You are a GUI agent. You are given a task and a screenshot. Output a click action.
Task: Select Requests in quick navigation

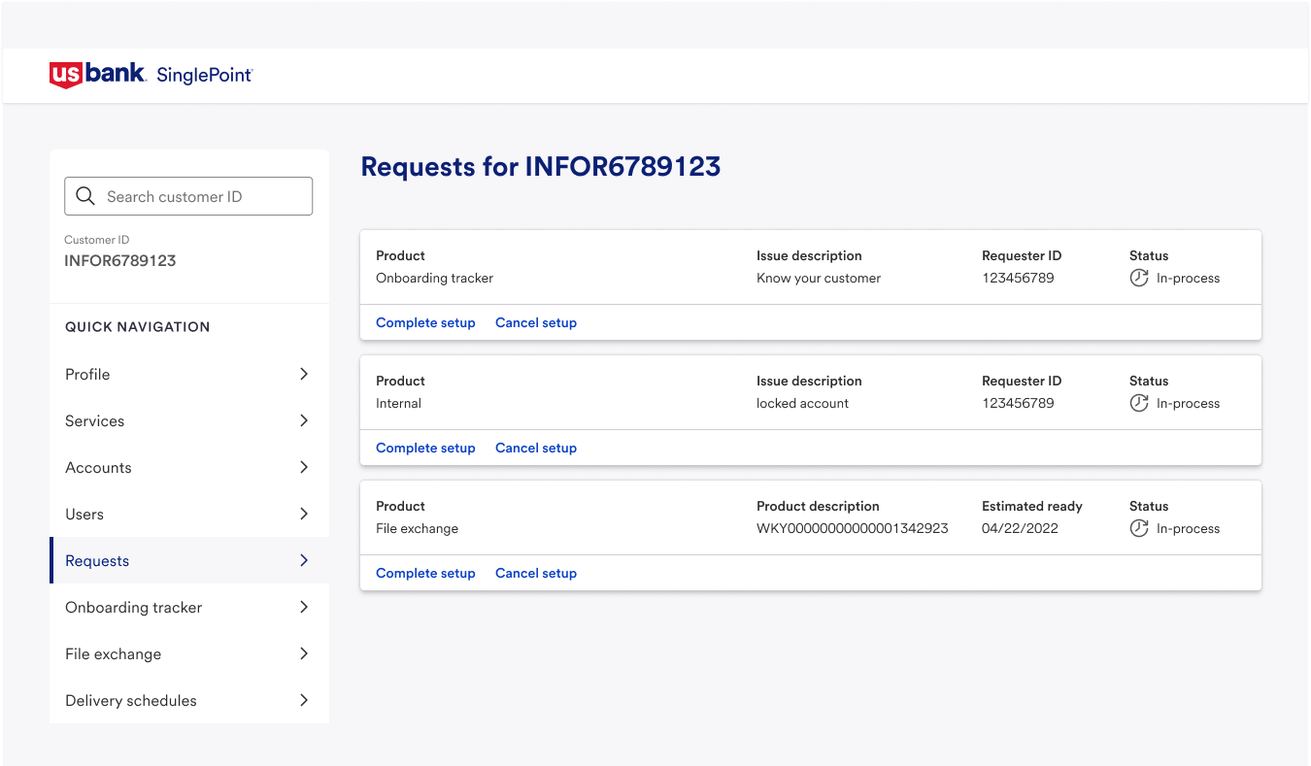[189, 560]
